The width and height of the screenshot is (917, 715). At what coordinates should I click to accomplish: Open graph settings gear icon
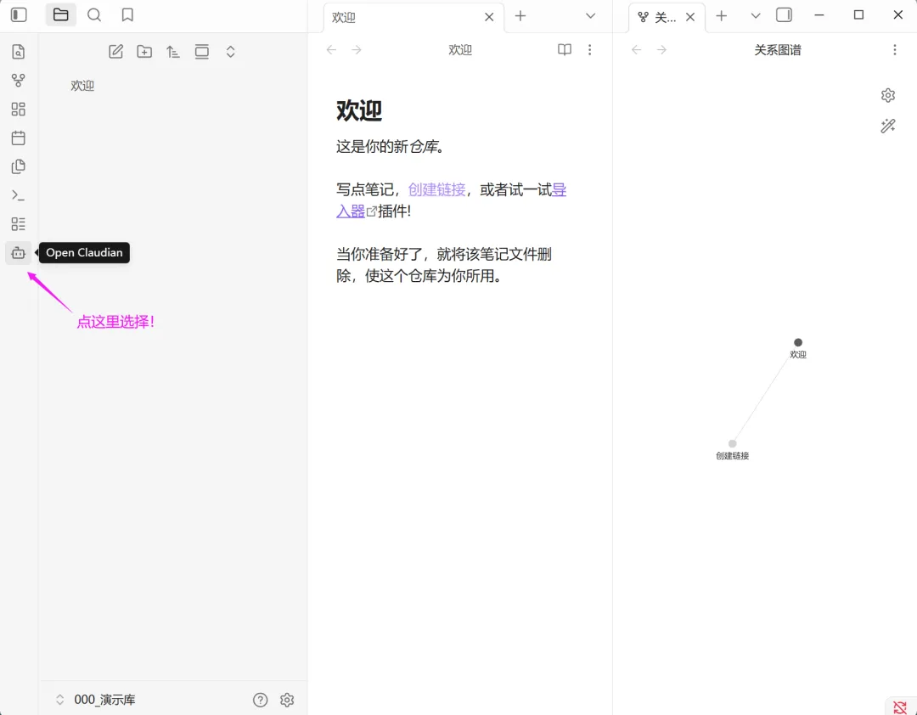[888, 95]
